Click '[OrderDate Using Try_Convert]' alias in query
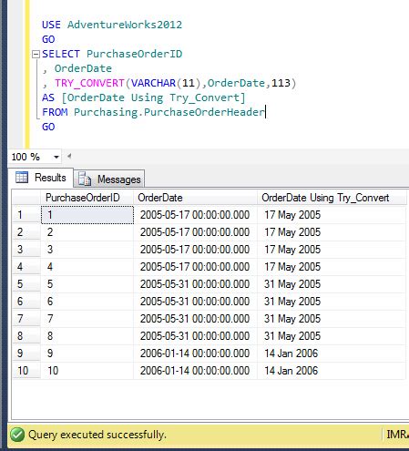Screen dimensions: 409x451 point(153,97)
